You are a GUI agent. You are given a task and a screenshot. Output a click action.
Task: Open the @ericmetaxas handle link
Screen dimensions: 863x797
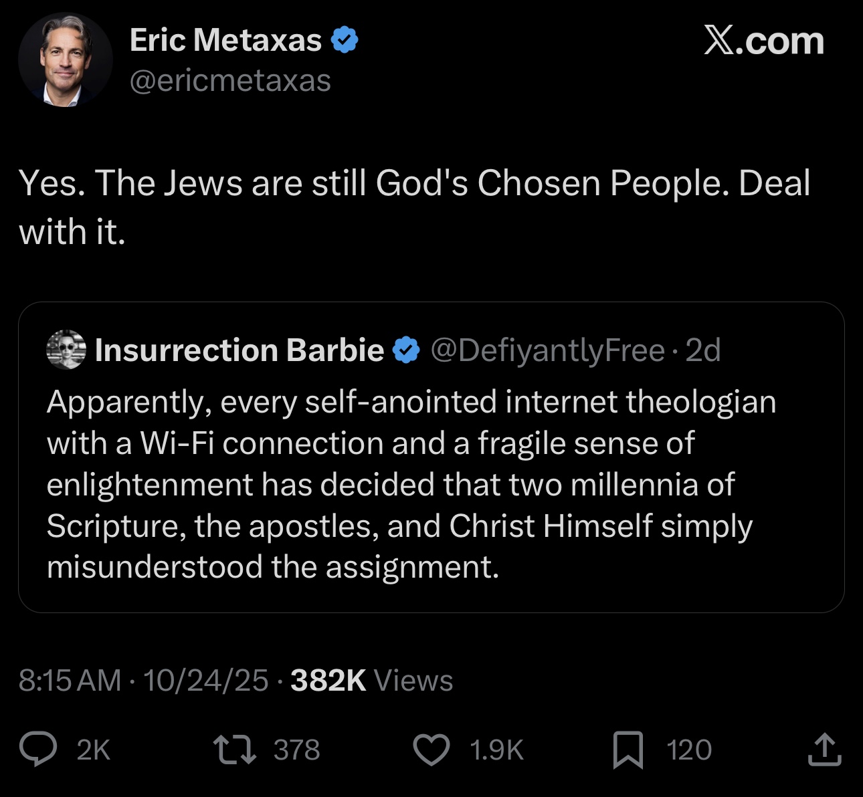(230, 81)
